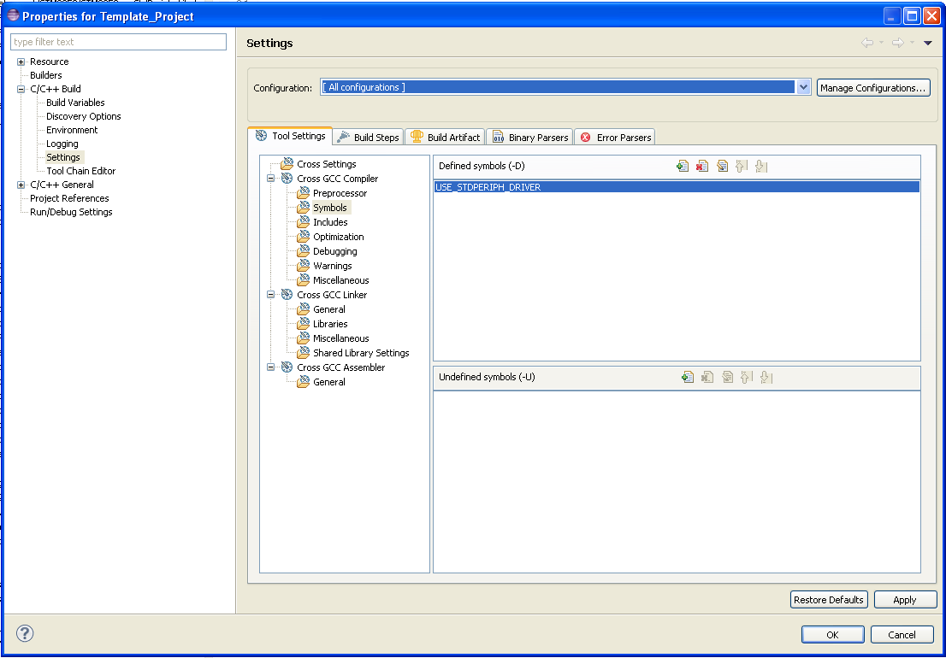Screen dimensions: 946x658
Task: Open Warnings settings
Action: coord(333,266)
